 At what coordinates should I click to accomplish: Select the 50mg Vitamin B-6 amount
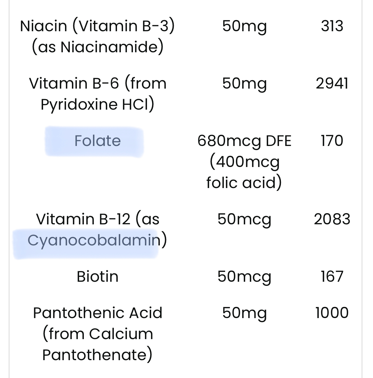click(245, 84)
